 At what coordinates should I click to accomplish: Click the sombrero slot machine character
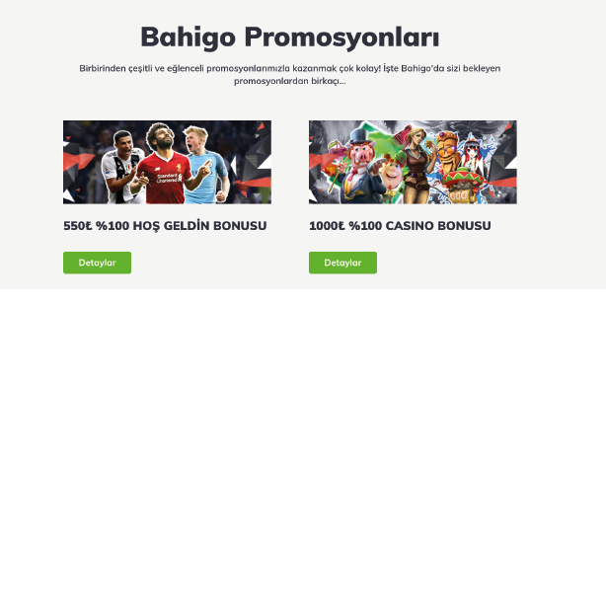coord(462,186)
